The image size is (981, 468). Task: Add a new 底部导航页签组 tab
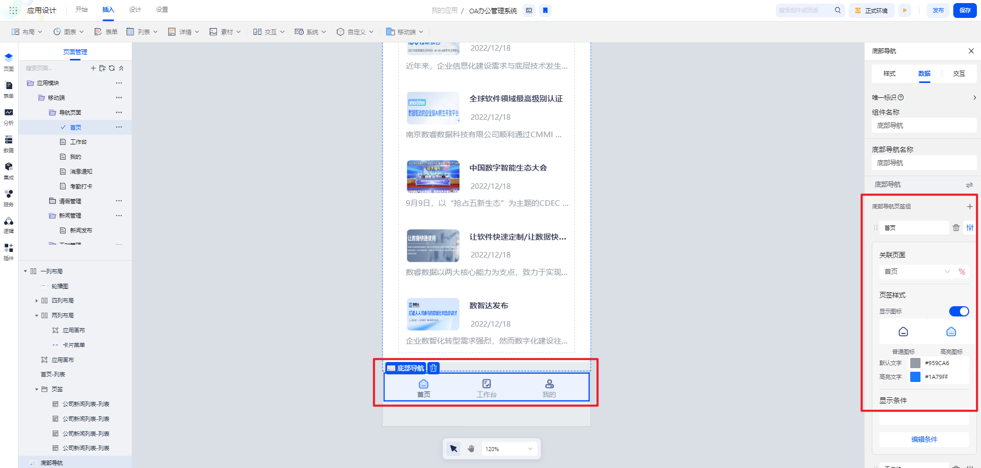(970, 207)
